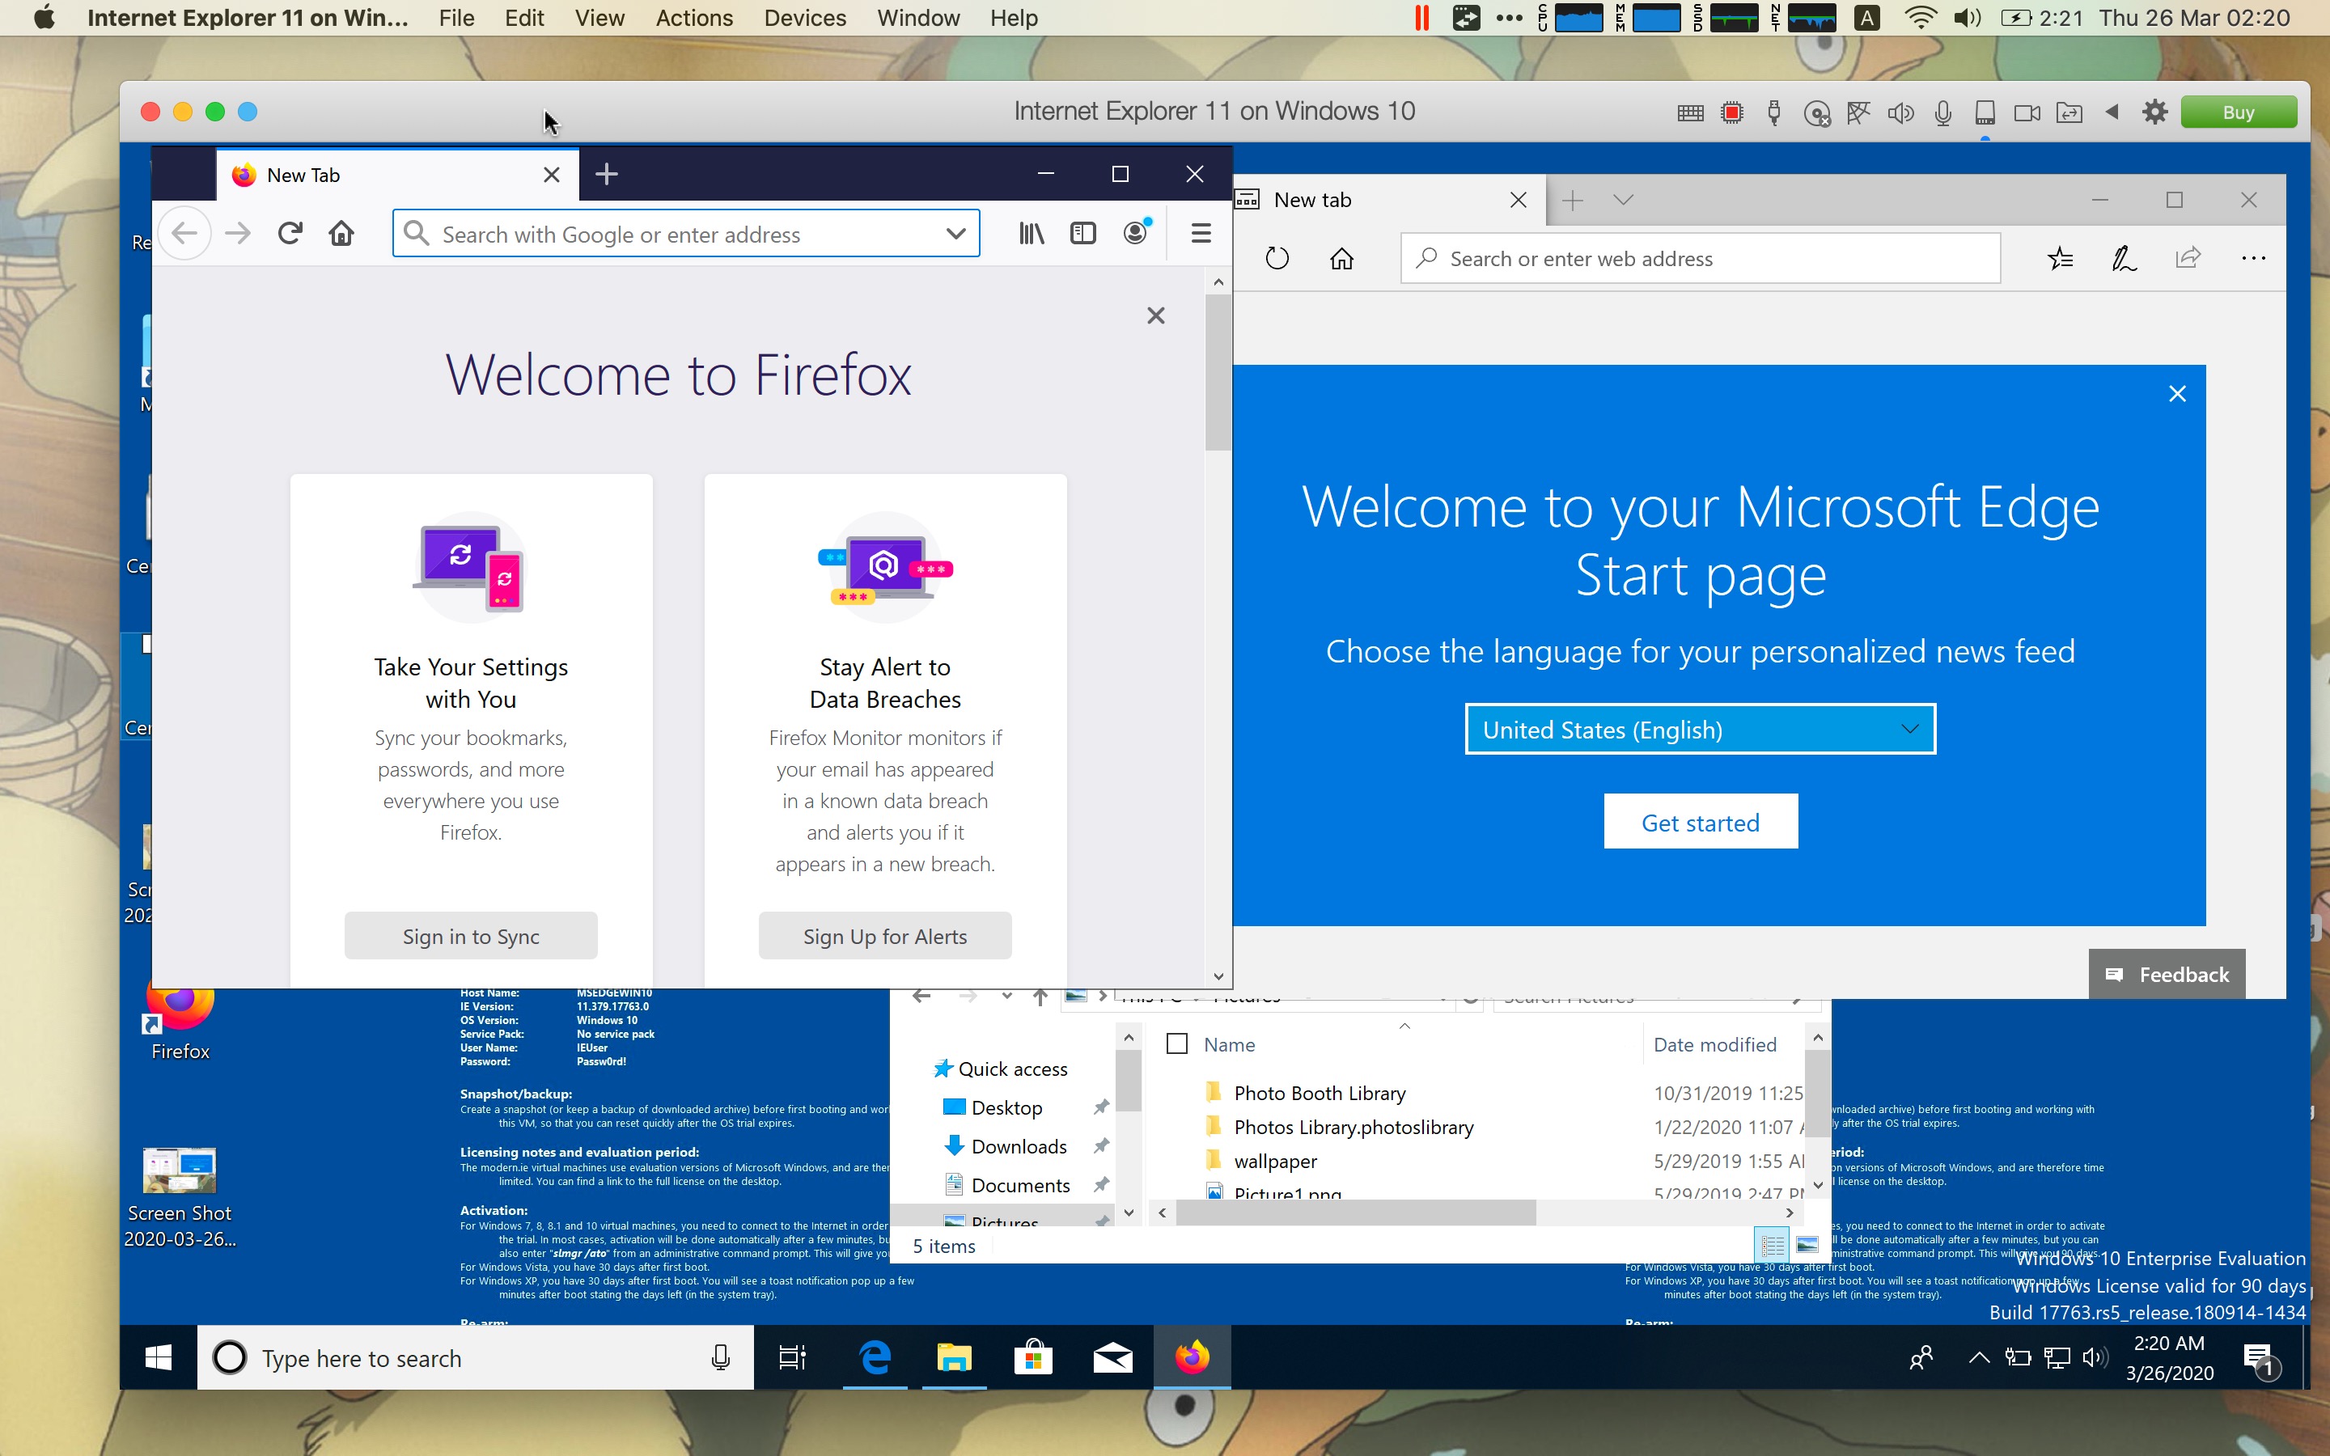The height and width of the screenshot is (1456, 2330).
Task: Open Mail app from taskbar
Action: pos(1113,1358)
